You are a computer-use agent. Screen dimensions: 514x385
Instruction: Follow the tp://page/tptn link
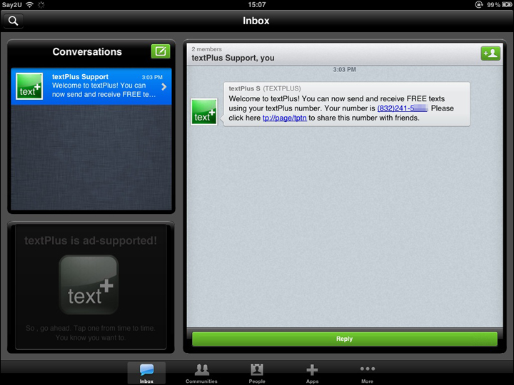(x=285, y=118)
